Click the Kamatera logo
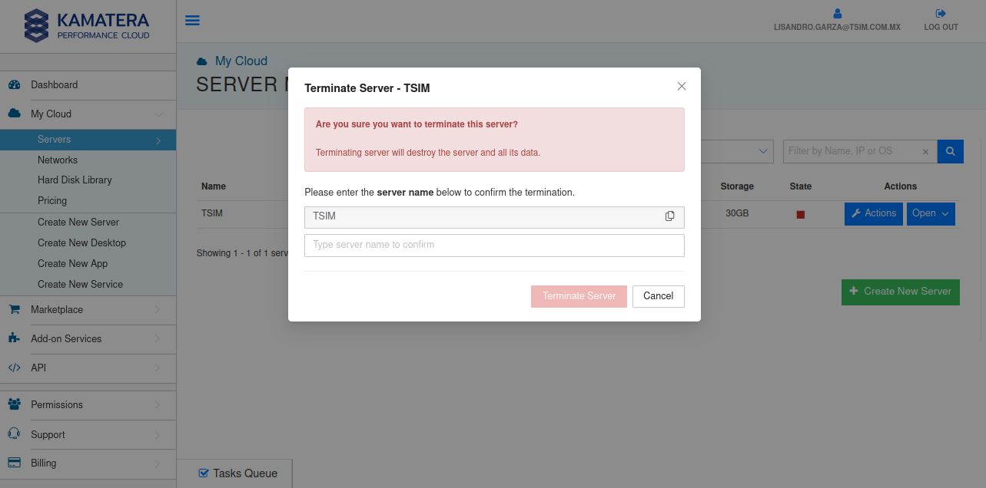Screen dimensions: 986x488 (88, 25)
